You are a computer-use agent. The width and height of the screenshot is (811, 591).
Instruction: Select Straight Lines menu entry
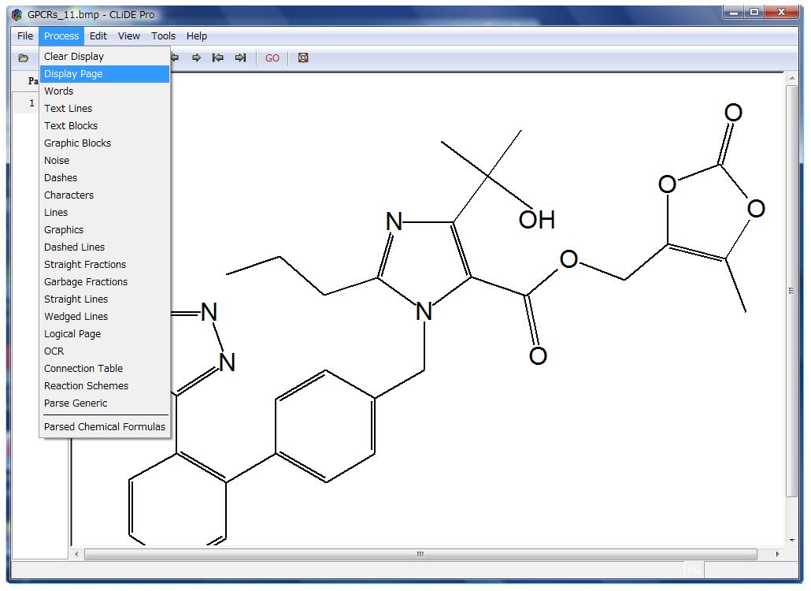point(105,299)
